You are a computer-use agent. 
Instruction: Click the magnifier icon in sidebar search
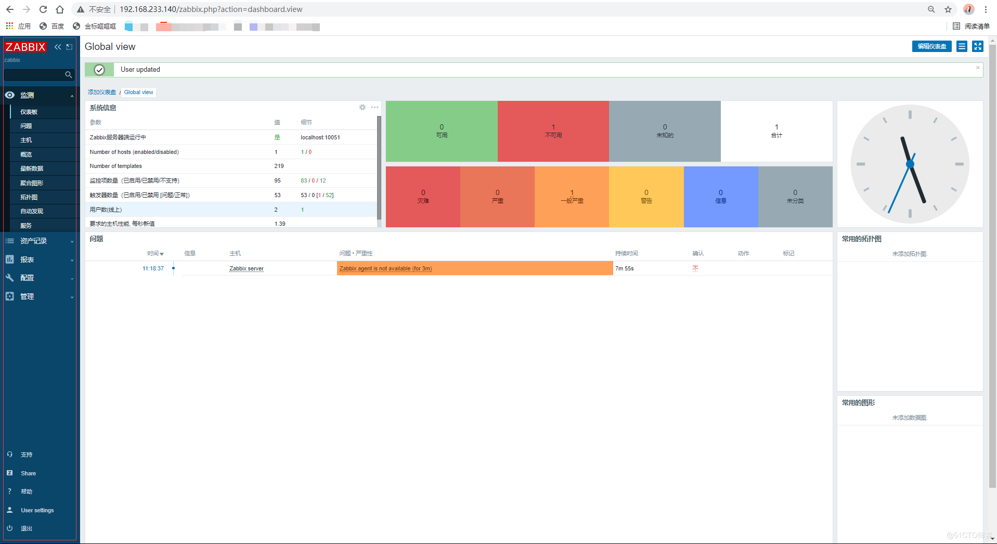pos(68,75)
